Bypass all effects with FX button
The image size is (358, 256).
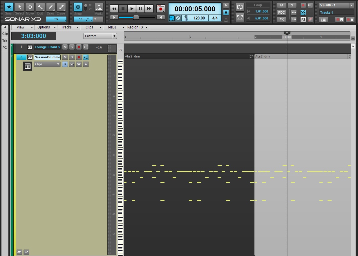pyautogui.click(x=281, y=19)
